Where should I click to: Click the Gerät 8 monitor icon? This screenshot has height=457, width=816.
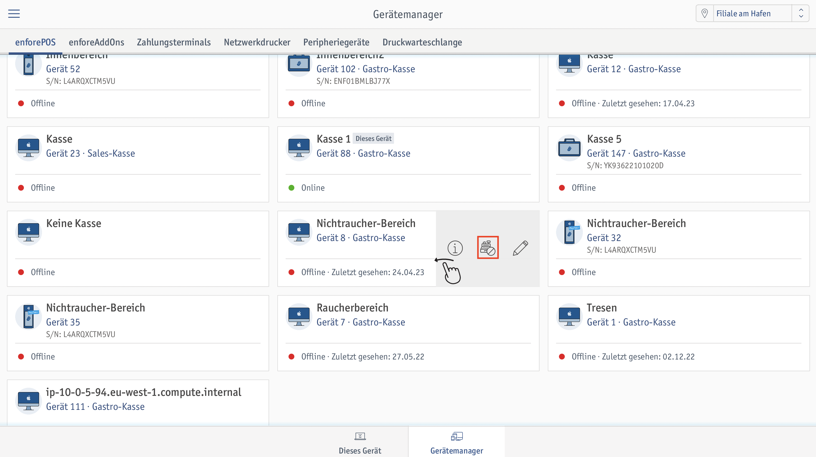coord(299,232)
